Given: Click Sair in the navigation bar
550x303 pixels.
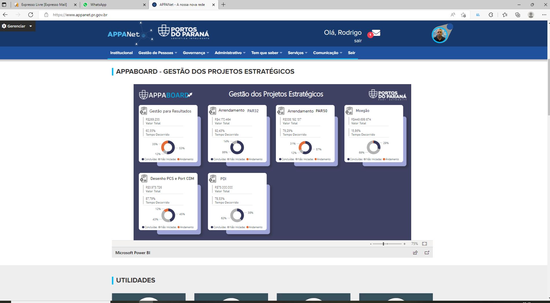Looking at the screenshot, I should click(352, 53).
